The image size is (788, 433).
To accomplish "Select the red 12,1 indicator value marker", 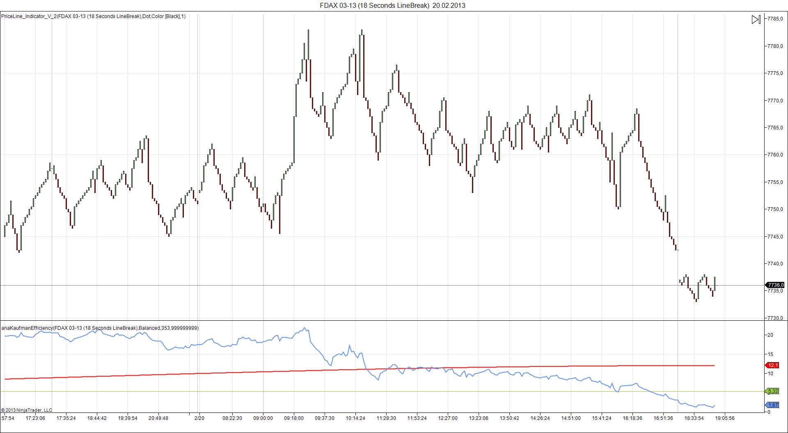I will 772,365.
